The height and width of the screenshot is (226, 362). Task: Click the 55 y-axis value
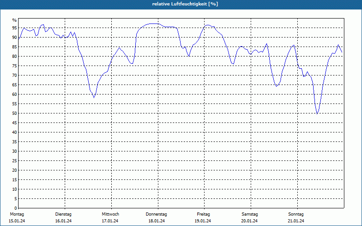pyautogui.click(x=14, y=104)
